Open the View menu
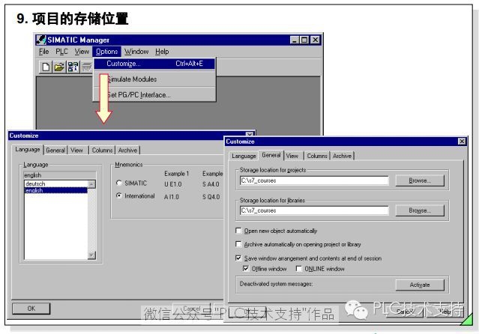 coord(82,52)
